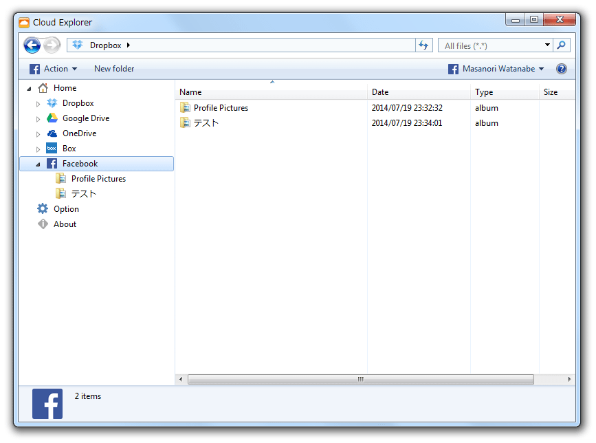The width and height of the screenshot is (596, 443).
Task: Select Facebook label in tree
Action: [x=80, y=164]
